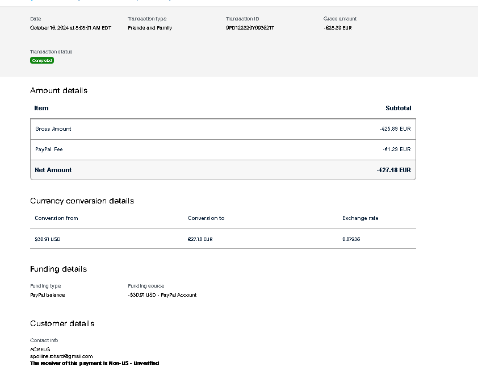This screenshot has height=366, width=478.
Task: Click the €27.18 EUR conversion to value
Action: pyautogui.click(x=200, y=239)
